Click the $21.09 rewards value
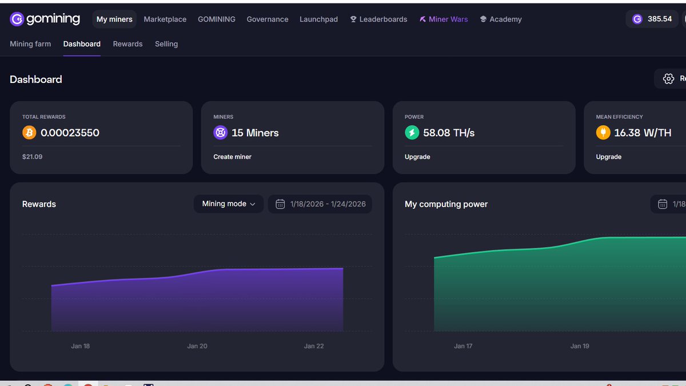The width and height of the screenshot is (686, 386). coord(31,157)
